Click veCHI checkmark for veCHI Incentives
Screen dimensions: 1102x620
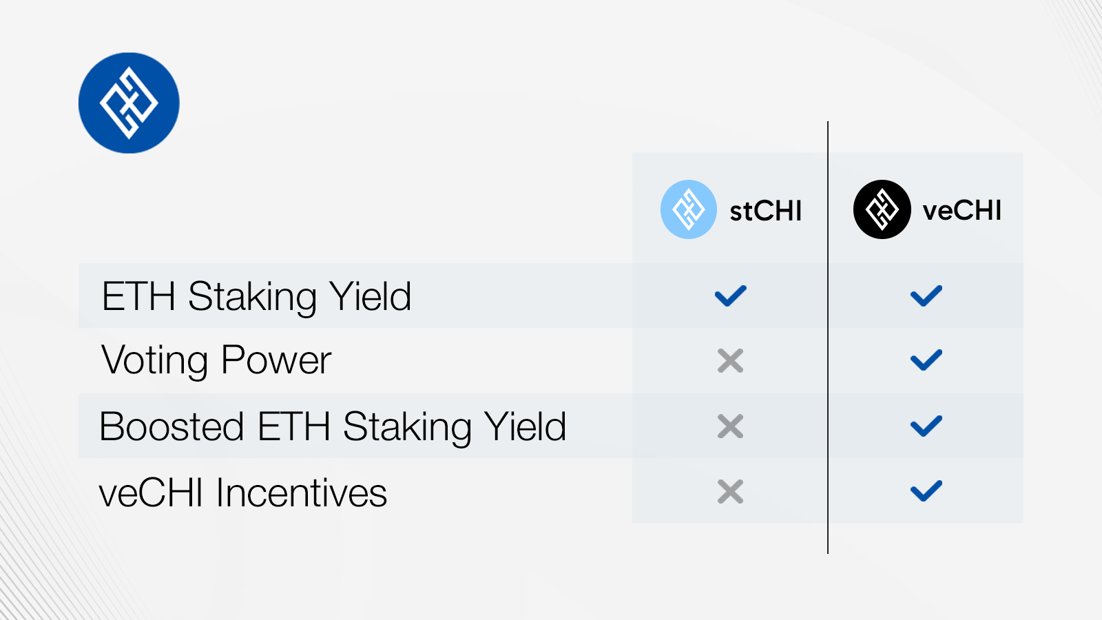[926, 492]
